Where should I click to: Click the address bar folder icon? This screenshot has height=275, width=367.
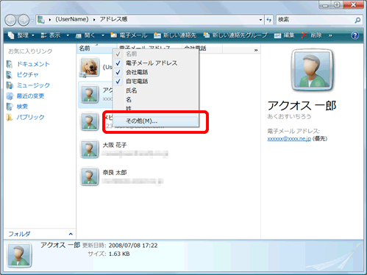[x=41, y=20]
